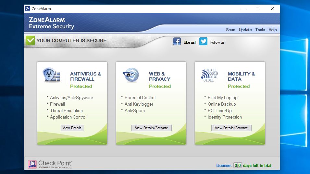Image resolution: width=310 pixels, height=174 pixels.
Task: Click 'Protected' status under Mobility & Data
Action: 239,86
